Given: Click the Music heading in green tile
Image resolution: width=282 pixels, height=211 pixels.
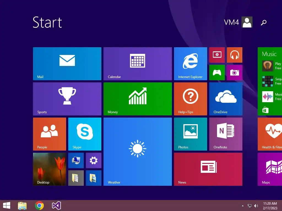Looking at the screenshot, I should (269, 54).
